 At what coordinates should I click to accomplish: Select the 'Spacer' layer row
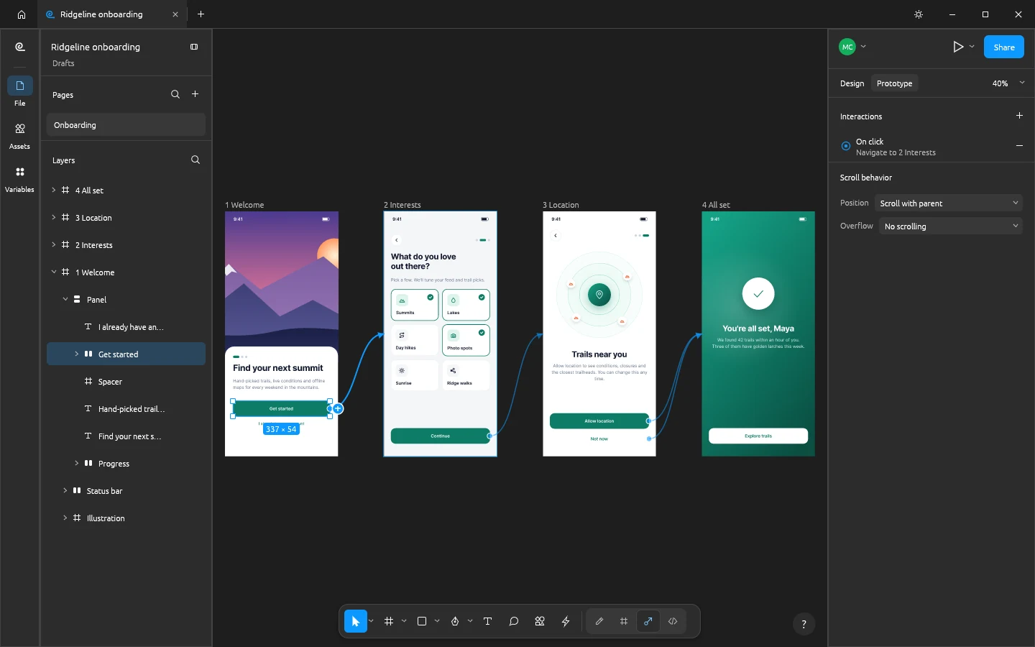tap(126, 382)
